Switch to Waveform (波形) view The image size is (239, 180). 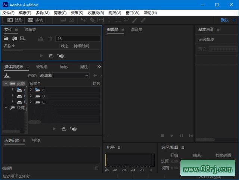click(15, 20)
